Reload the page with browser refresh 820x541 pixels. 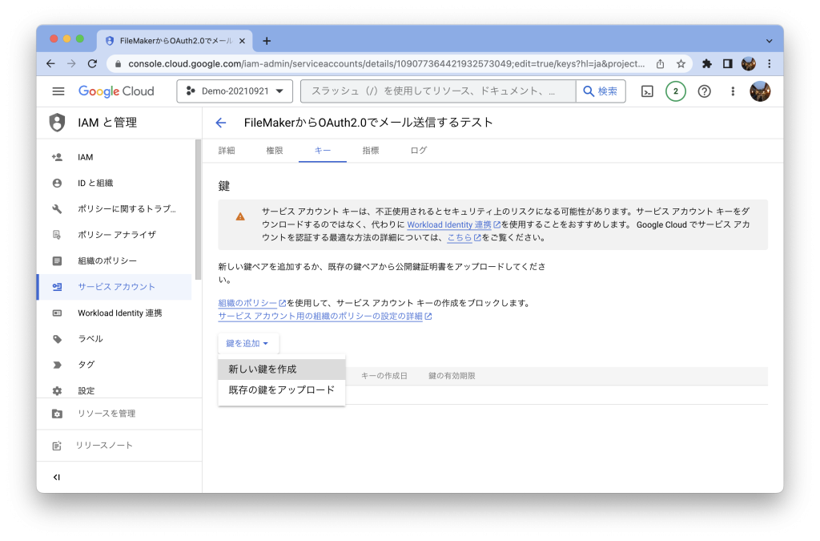coord(92,64)
